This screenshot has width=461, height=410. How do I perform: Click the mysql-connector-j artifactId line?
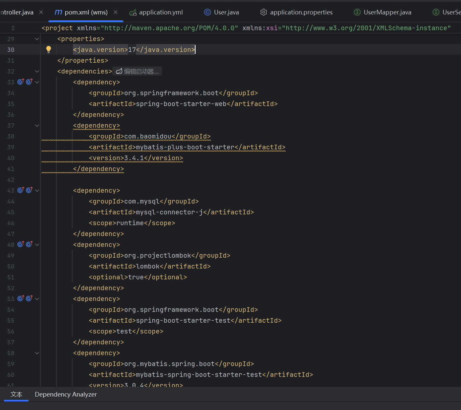[171, 212]
